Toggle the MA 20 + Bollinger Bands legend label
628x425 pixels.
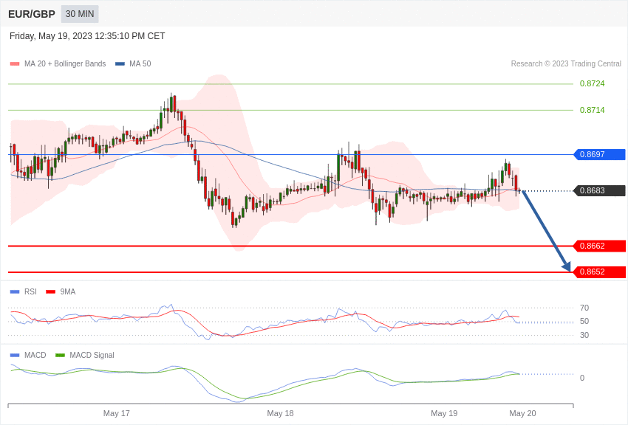click(x=65, y=64)
